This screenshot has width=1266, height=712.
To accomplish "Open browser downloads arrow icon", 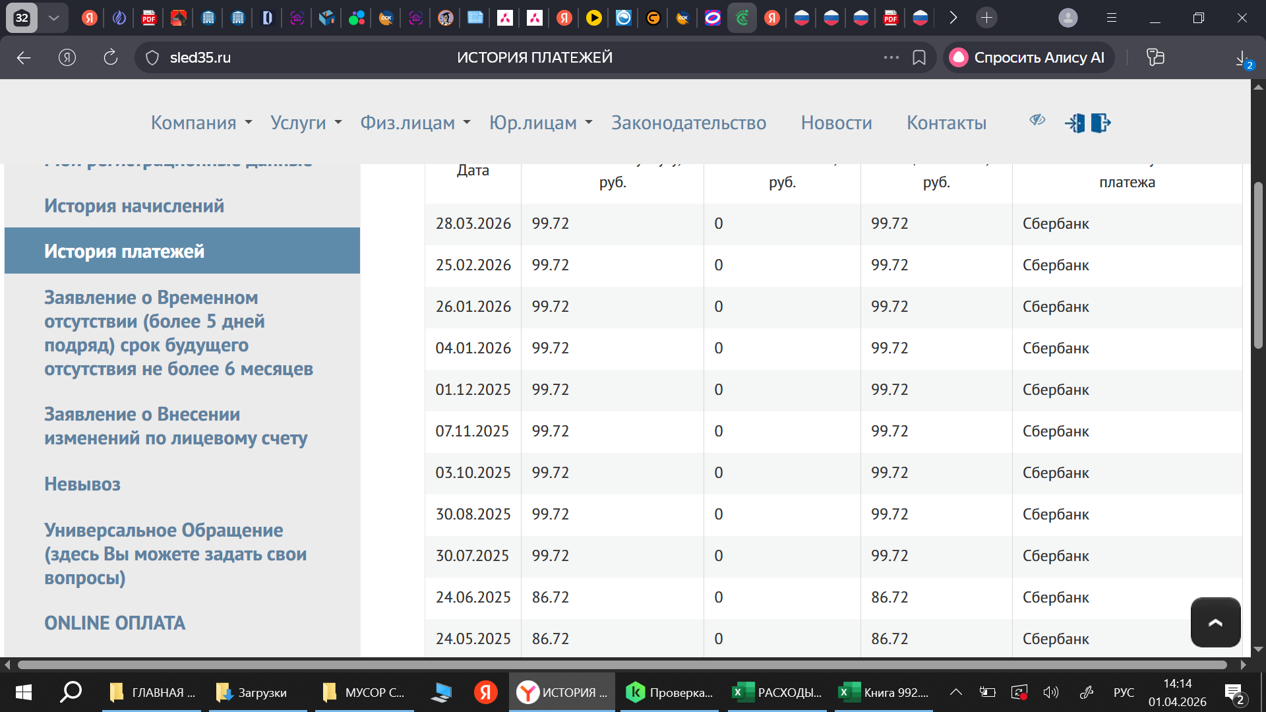I will coord(1242,58).
